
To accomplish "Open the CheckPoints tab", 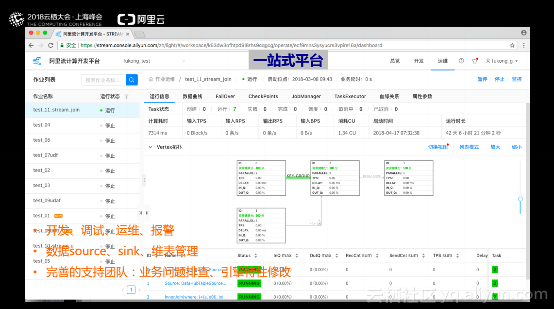I will [x=263, y=96].
